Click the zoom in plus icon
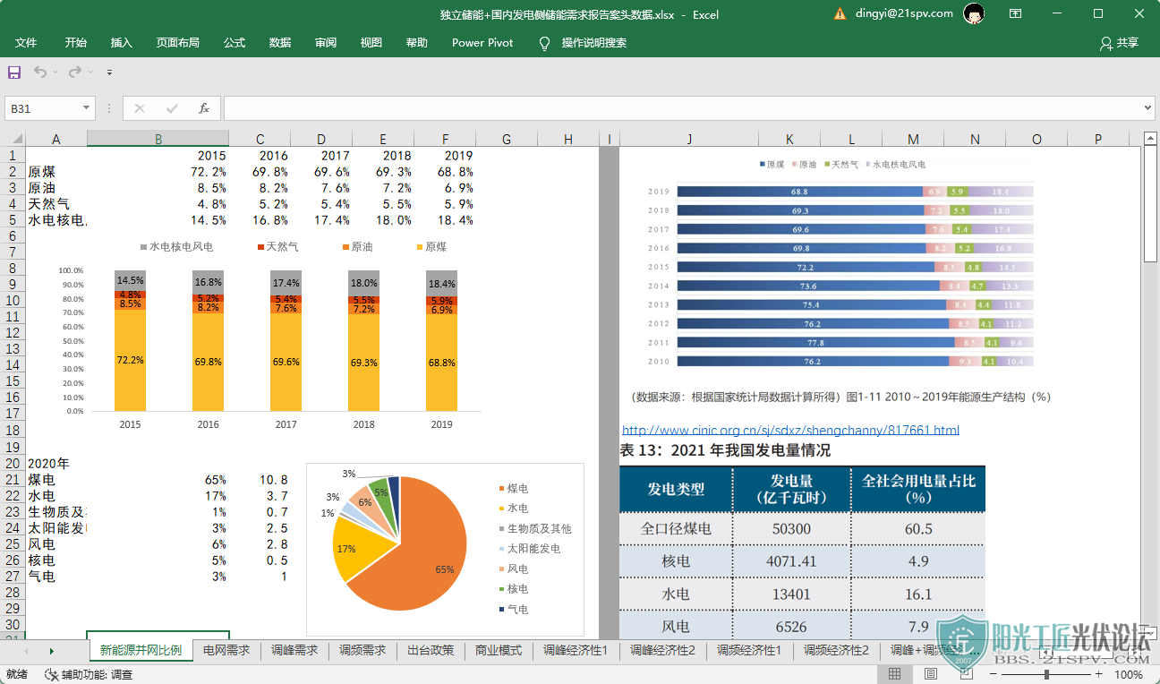Screen dimensions: 1160x684 [x=1098, y=674]
